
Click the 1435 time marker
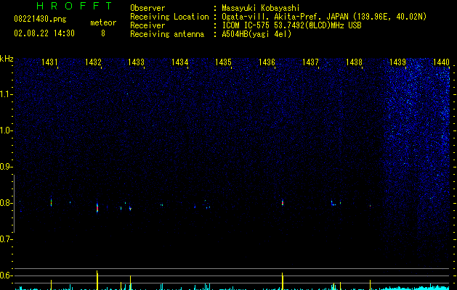(223, 62)
